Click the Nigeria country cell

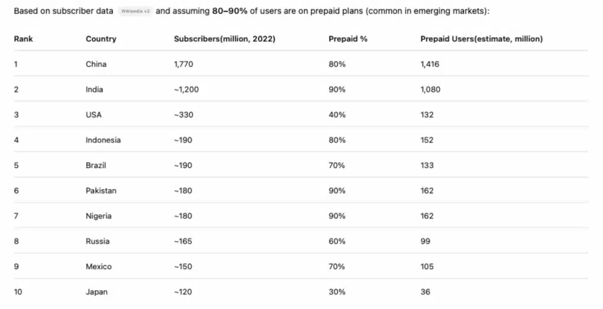(98, 216)
